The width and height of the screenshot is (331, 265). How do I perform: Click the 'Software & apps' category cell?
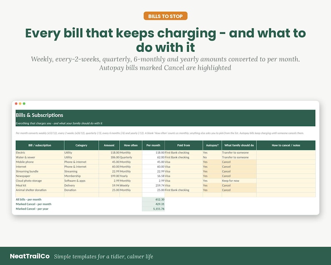tap(81, 181)
